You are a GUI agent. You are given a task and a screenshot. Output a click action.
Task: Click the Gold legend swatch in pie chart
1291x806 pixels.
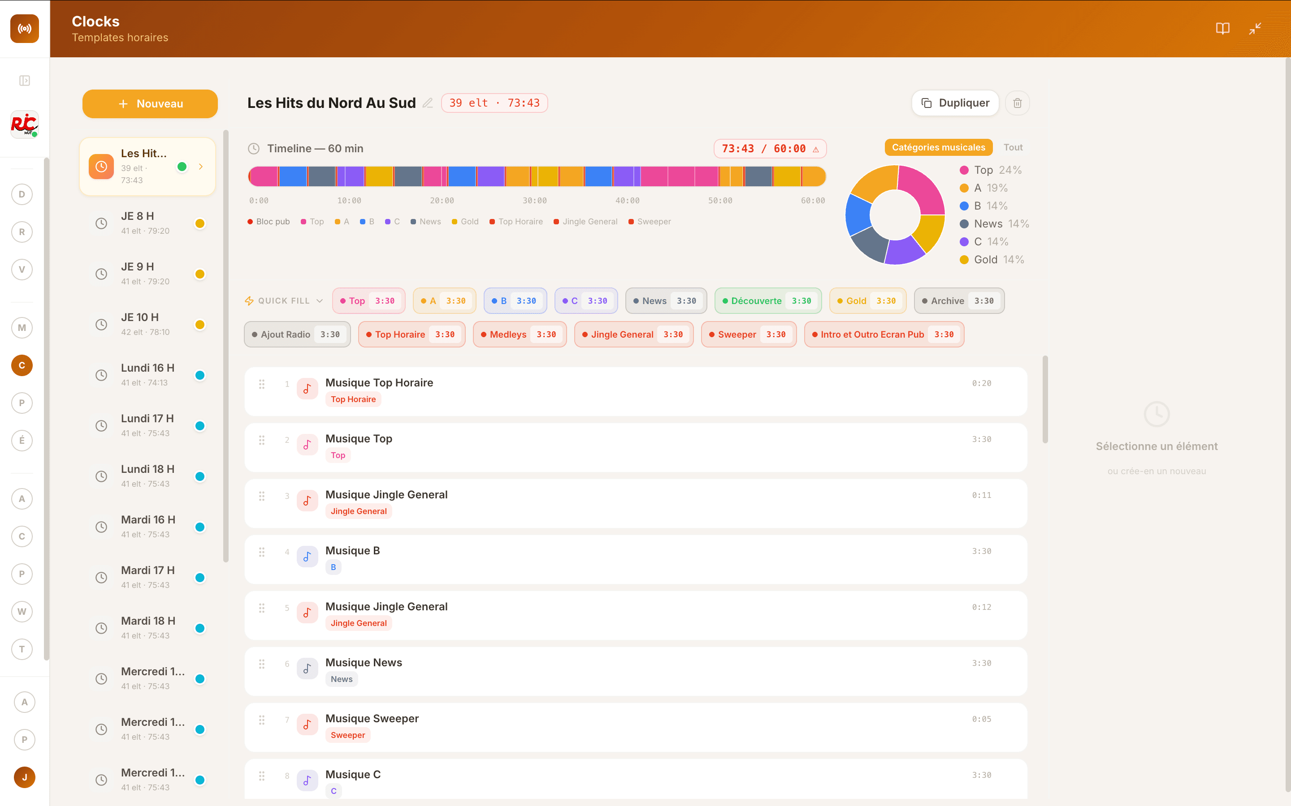(x=964, y=260)
